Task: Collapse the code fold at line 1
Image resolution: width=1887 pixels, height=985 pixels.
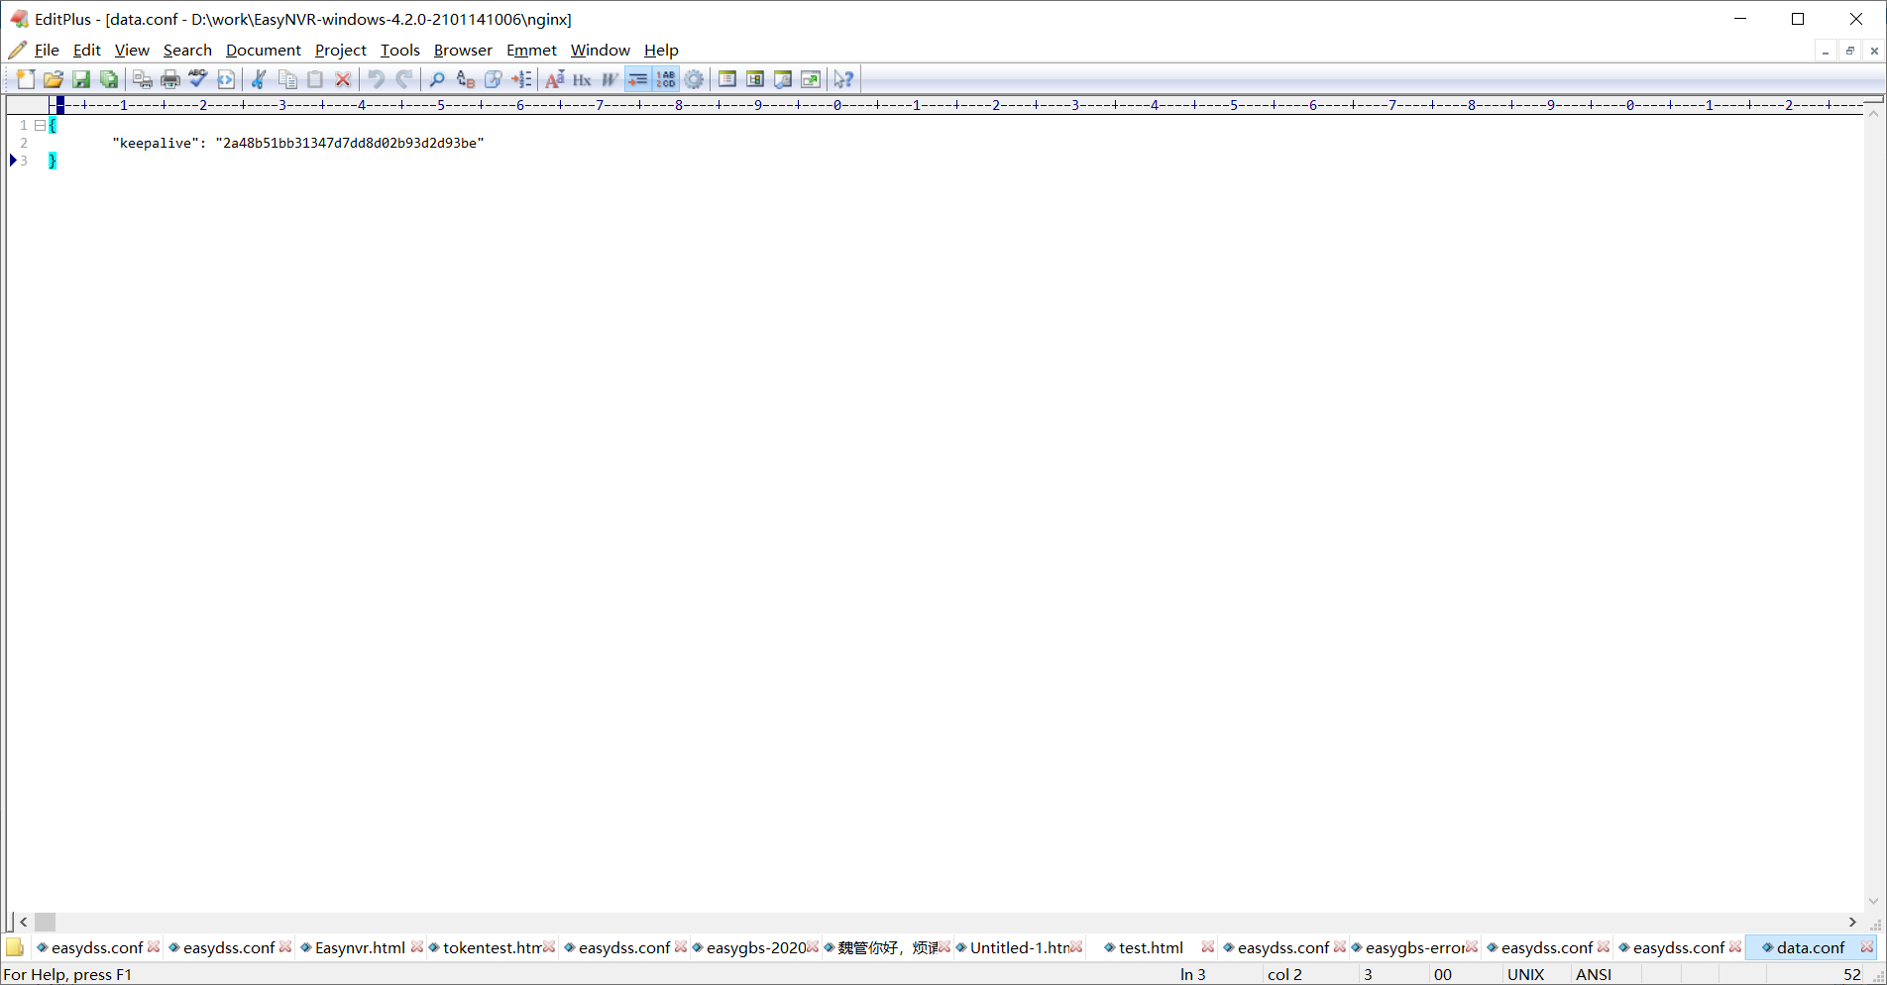Action: tap(40, 125)
